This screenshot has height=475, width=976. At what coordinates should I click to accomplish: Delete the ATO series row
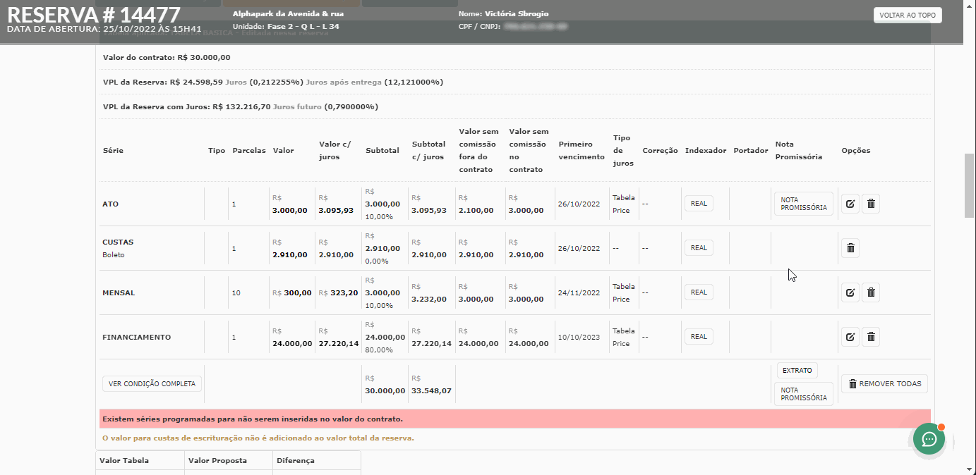(x=871, y=204)
